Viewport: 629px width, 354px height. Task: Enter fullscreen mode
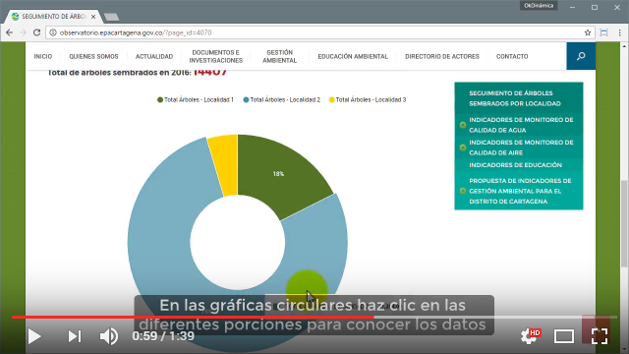click(x=600, y=336)
